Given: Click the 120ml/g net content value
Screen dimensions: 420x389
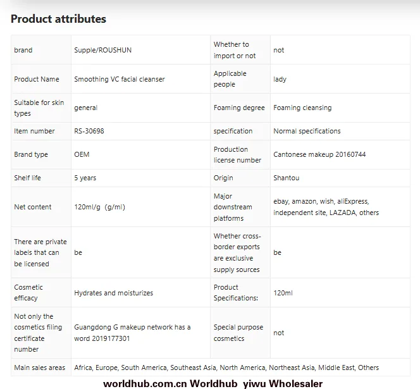Looking at the screenshot, I should pos(100,207).
